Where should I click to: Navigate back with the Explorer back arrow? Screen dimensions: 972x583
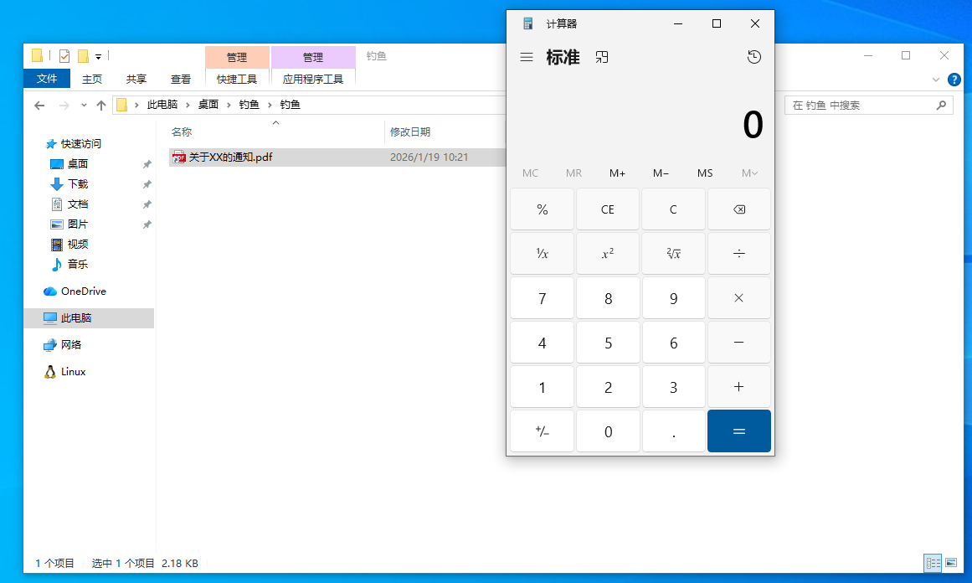(x=39, y=105)
